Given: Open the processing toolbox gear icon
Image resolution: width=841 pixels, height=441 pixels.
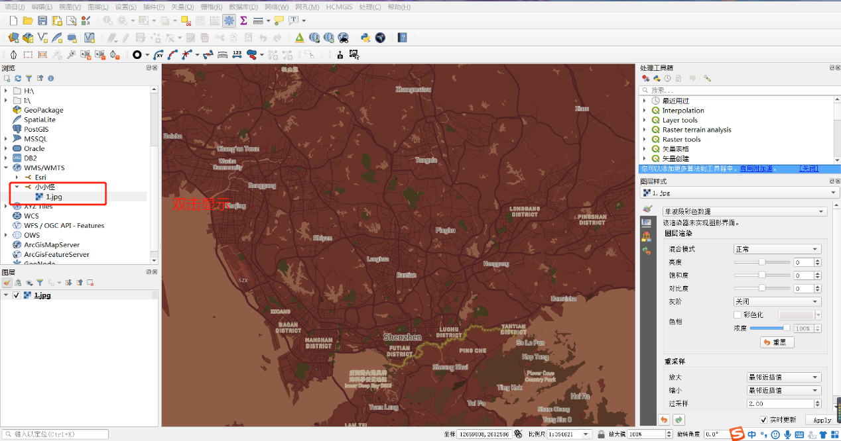Looking at the screenshot, I should coord(229,21).
